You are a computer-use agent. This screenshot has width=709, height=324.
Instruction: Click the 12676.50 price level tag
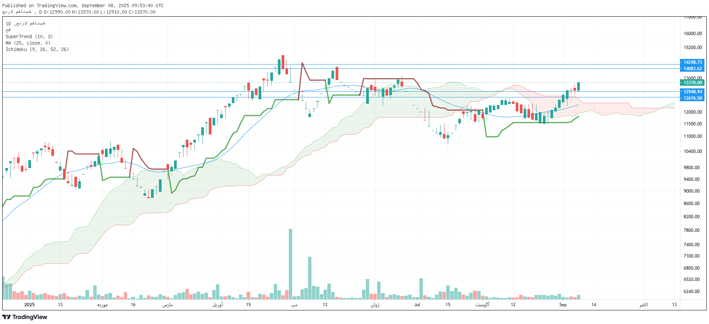(x=692, y=98)
